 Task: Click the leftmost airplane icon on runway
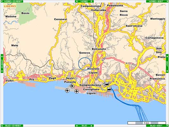(x=67, y=90)
